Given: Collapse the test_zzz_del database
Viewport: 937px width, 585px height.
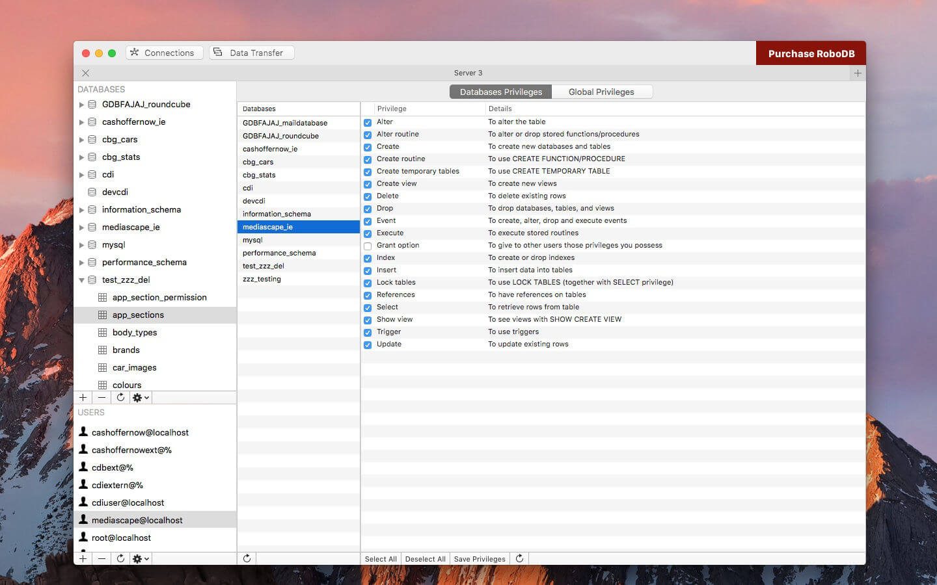Looking at the screenshot, I should 81,280.
